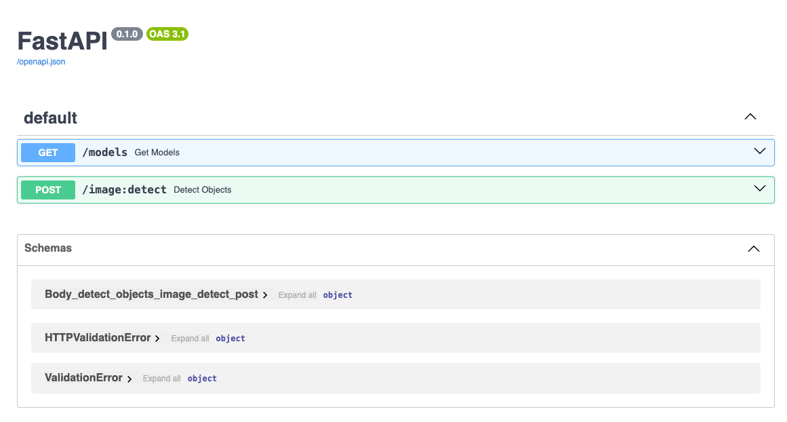The height and width of the screenshot is (422, 787).
Task: Click the object type label of ValidationError
Action: point(202,379)
